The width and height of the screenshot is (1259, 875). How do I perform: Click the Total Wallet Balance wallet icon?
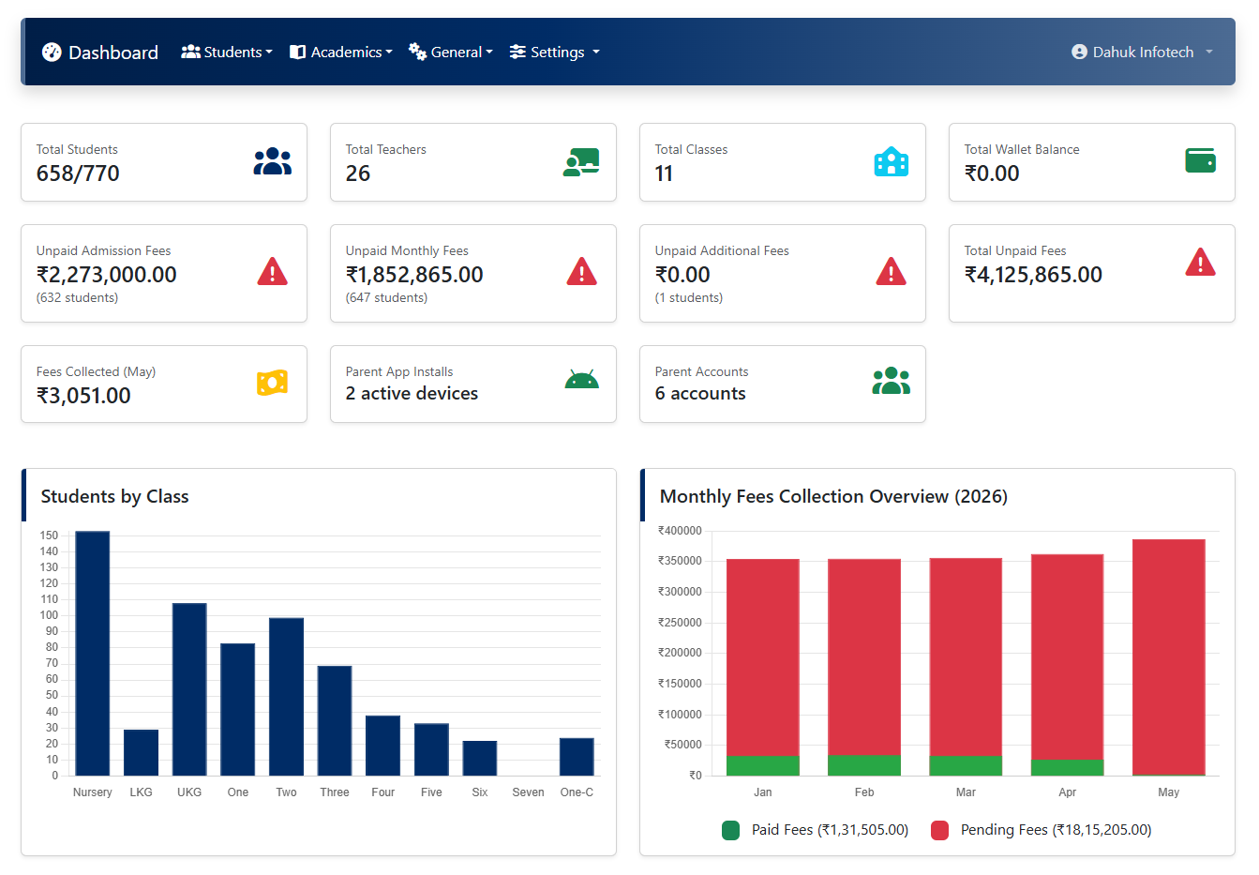tap(1200, 160)
